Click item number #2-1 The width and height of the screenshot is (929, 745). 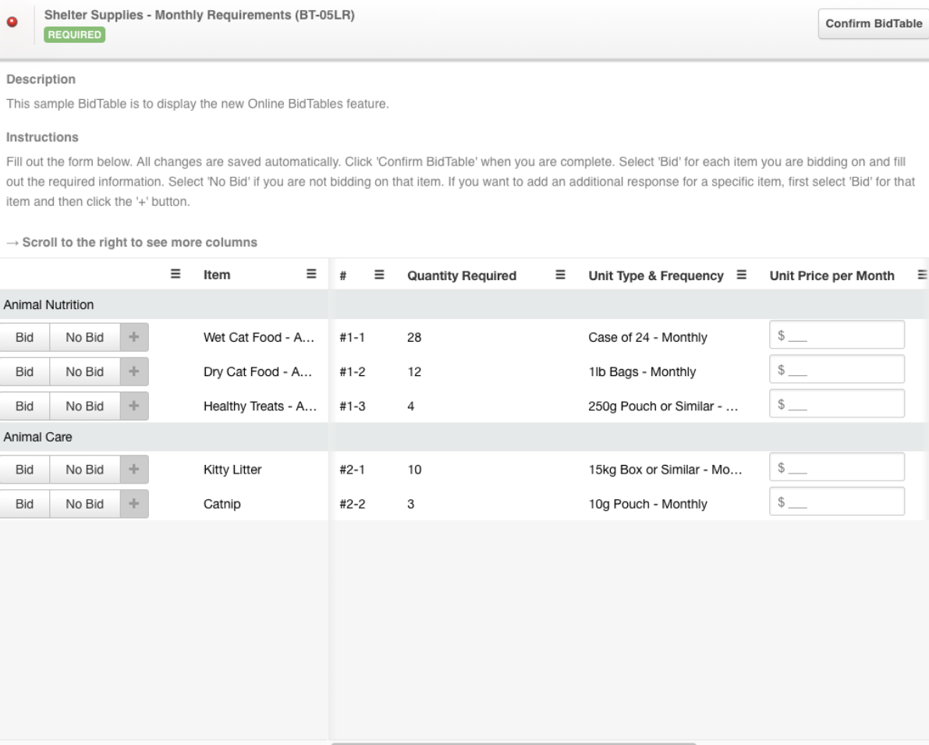352,470
